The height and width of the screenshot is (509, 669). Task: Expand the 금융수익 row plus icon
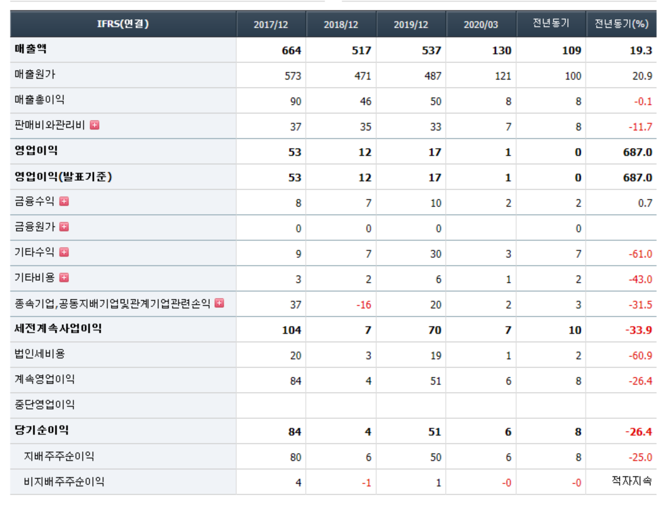[x=64, y=201]
